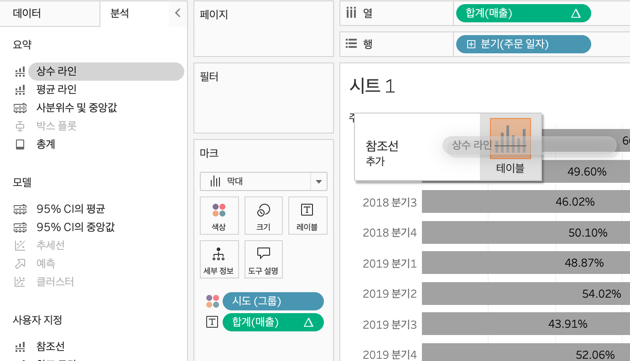Click the 2019 분기2 bar labeled 54.02%
Screen dimensions: 630x361
coord(526,294)
